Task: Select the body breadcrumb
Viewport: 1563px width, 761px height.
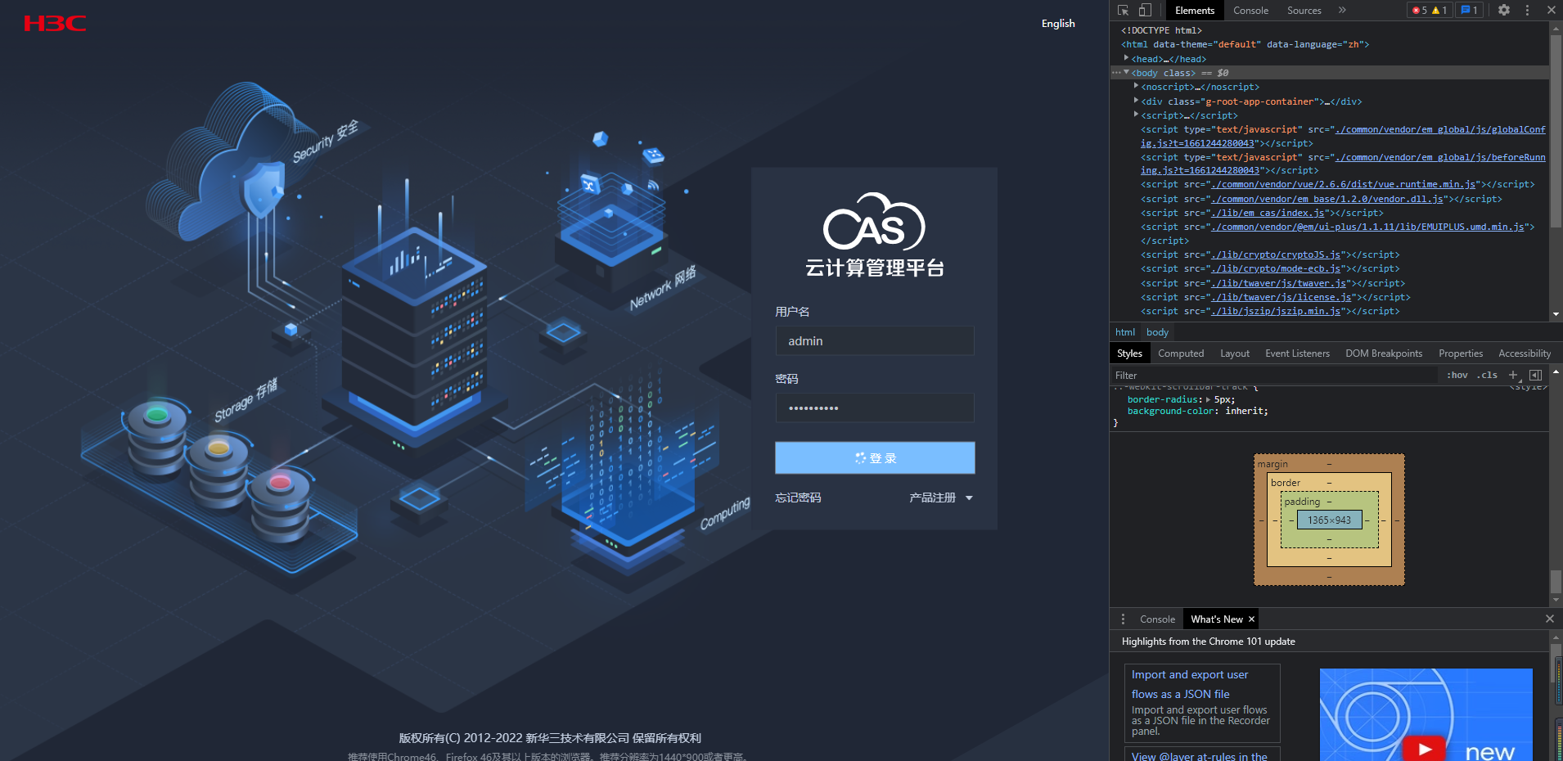Action: (x=1157, y=332)
